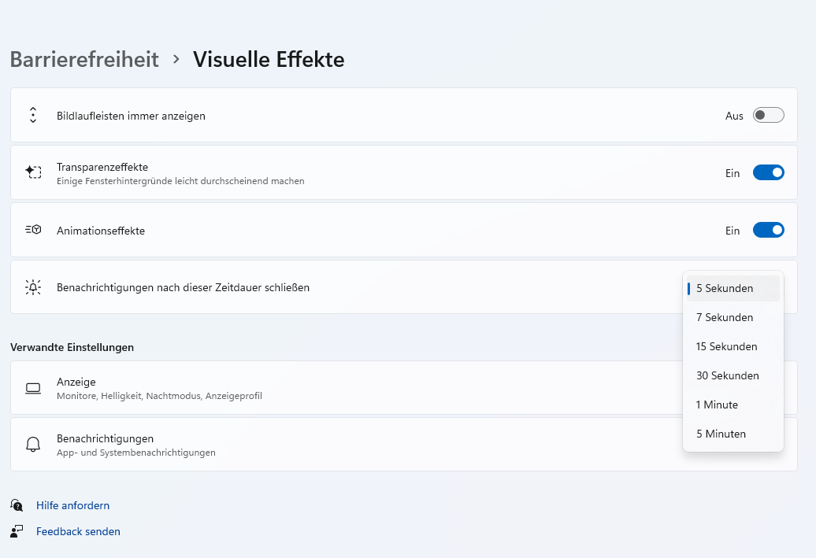This screenshot has height=558, width=816.
Task: Select 30 Sekunden duration
Action: pos(733,375)
